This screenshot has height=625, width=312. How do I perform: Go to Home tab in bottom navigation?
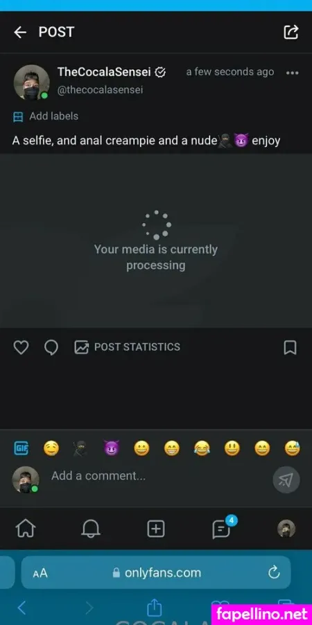click(26, 529)
